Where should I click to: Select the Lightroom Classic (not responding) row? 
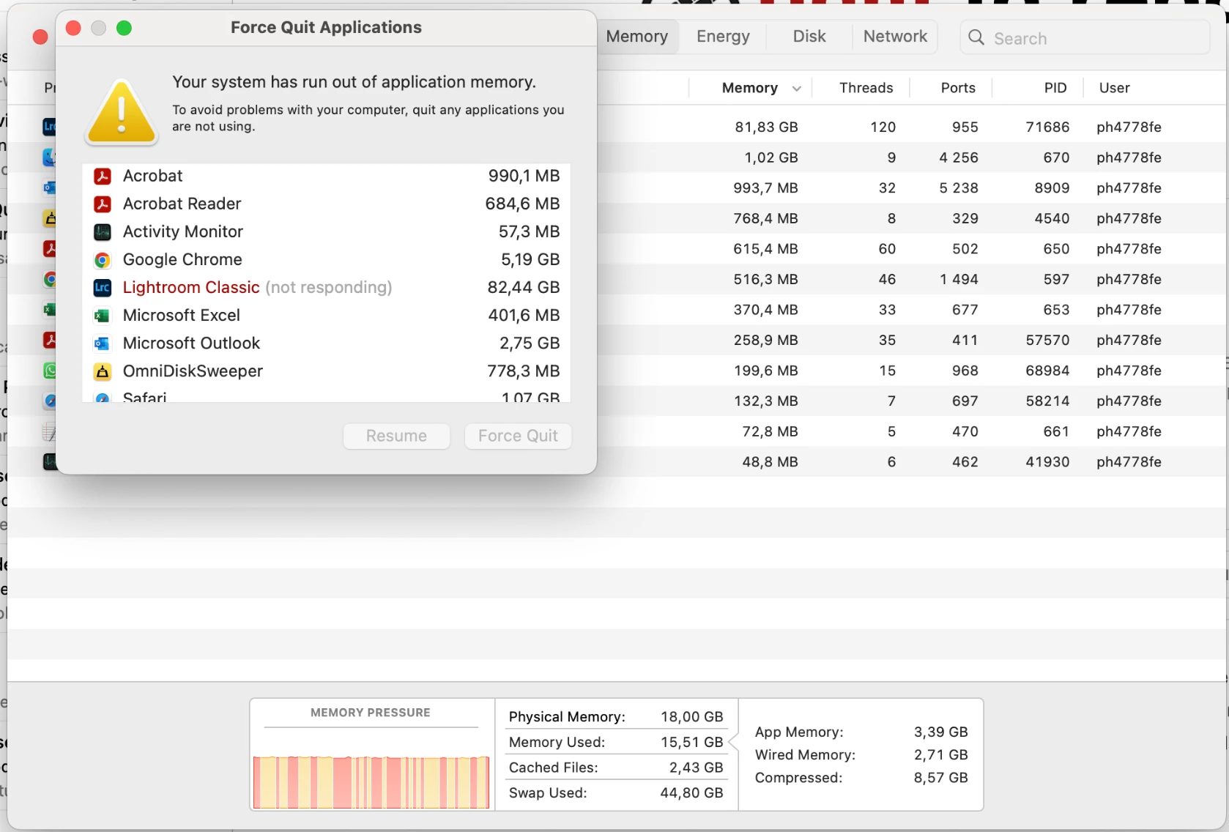coord(326,287)
